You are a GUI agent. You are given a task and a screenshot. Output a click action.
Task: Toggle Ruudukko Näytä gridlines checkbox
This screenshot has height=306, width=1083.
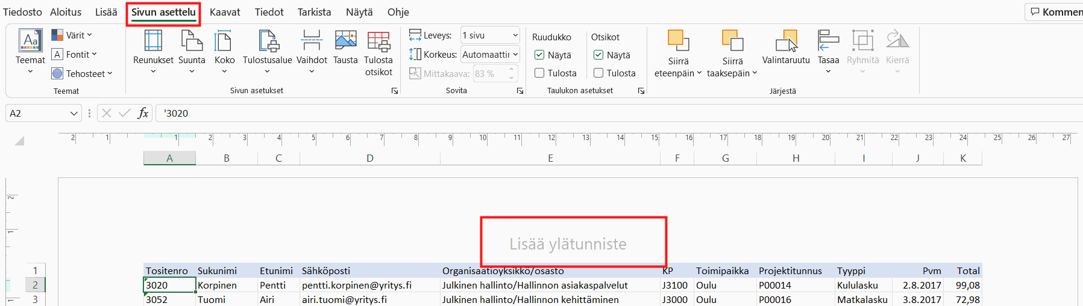[539, 55]
